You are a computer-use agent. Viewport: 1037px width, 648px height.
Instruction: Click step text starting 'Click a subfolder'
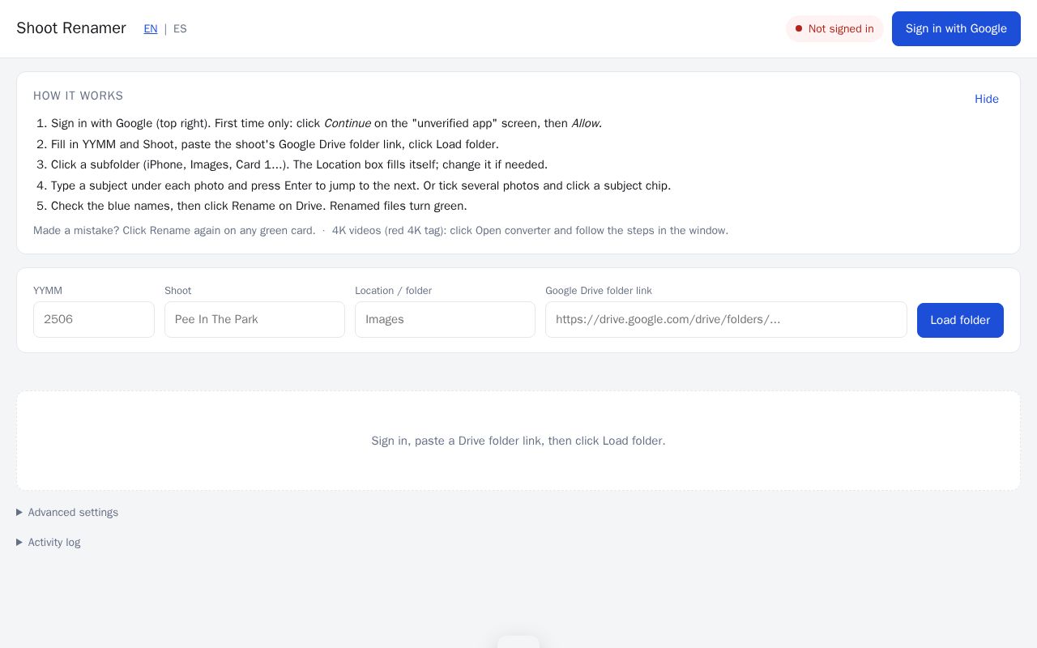point(299,164)
